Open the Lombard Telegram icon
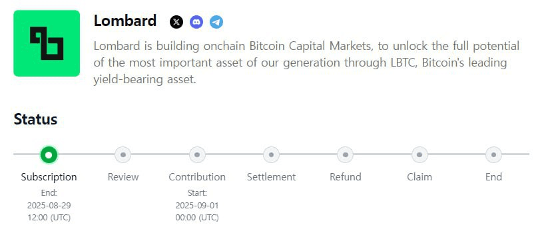 click(x=216, y=22)
